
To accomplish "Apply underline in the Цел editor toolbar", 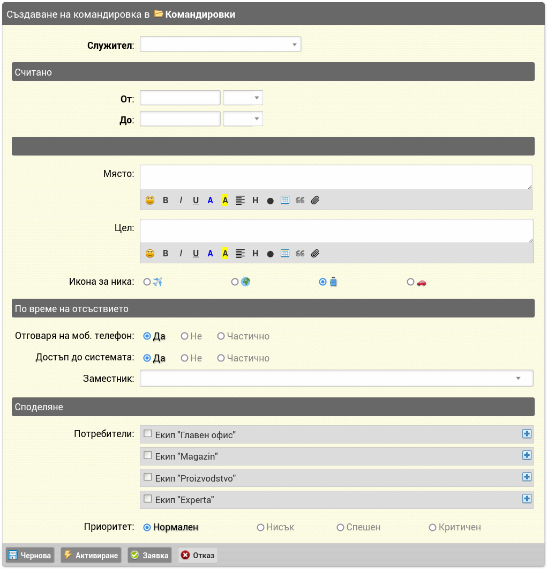I will pyautogui.click(x=196, y=253).
